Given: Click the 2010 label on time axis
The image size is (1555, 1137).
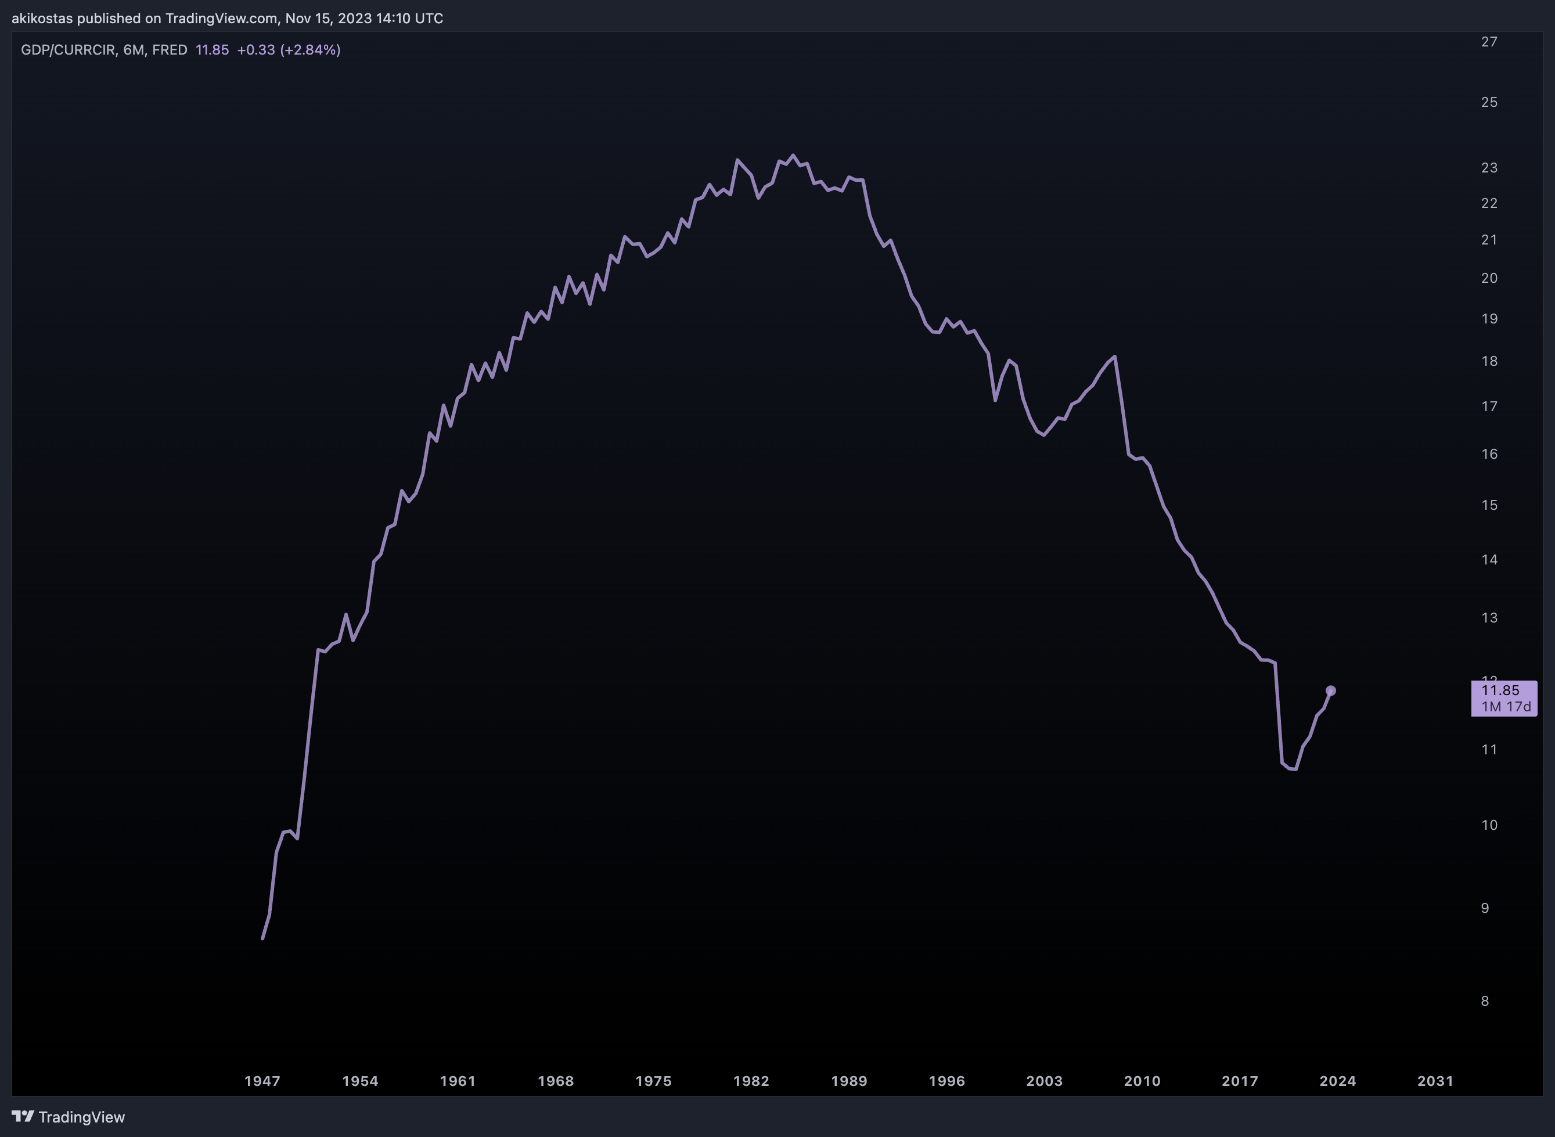Looking at the screenshot, I should (x=1142, y=1081).
